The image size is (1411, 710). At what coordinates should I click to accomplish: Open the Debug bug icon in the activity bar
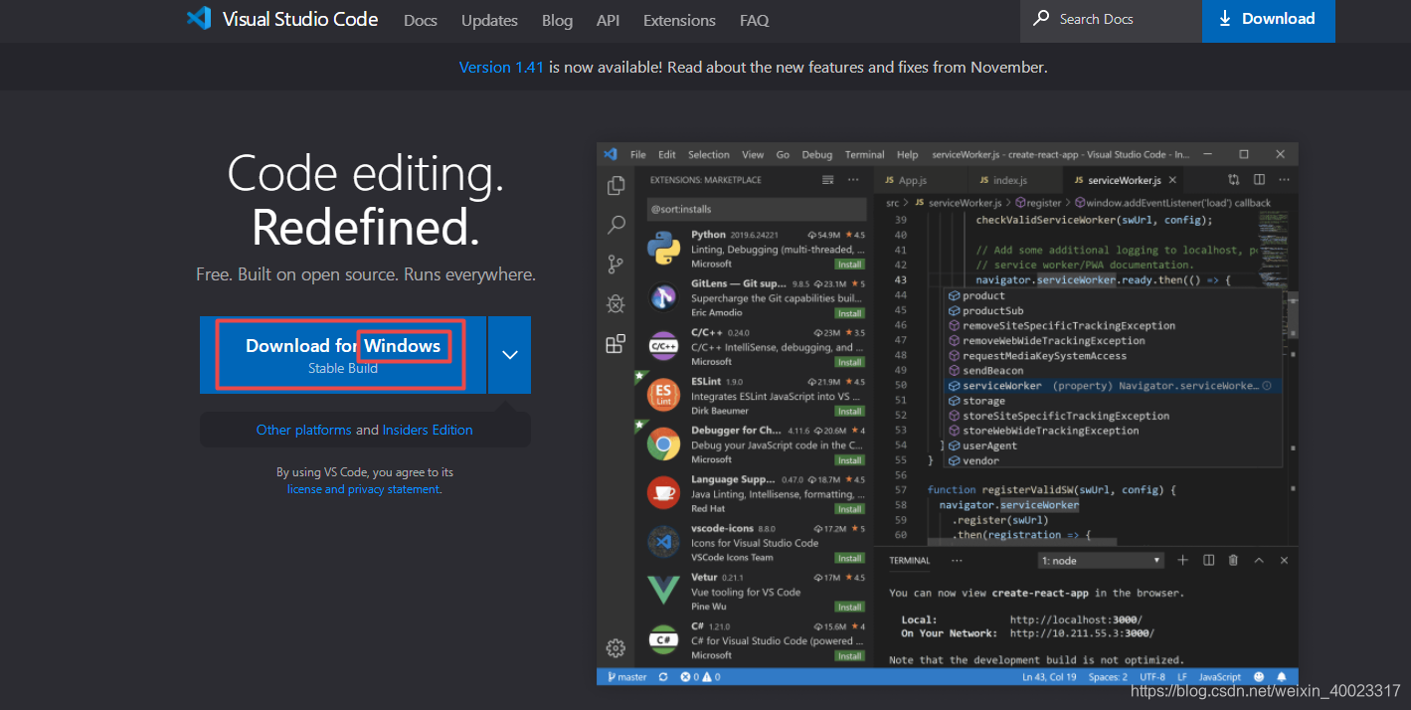coord(617,304)
